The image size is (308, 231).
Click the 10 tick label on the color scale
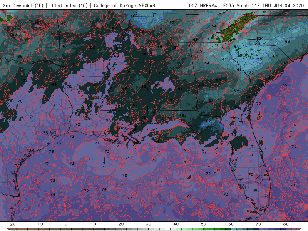click(94, 224)
